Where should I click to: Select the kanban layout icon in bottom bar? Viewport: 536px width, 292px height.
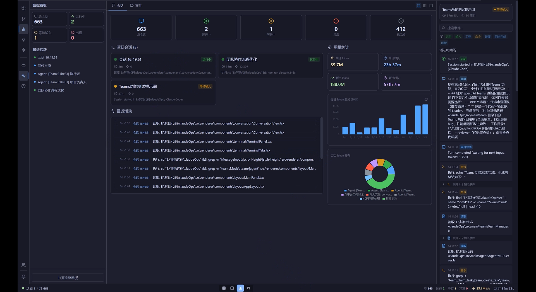(248, 288)
